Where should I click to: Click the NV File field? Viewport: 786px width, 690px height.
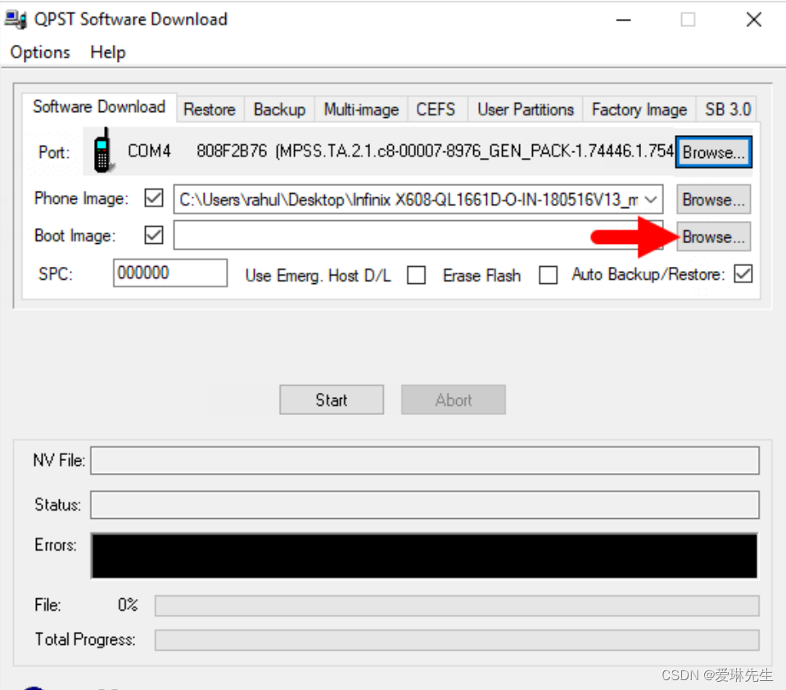pyautogui.click(x=425, y=461)
